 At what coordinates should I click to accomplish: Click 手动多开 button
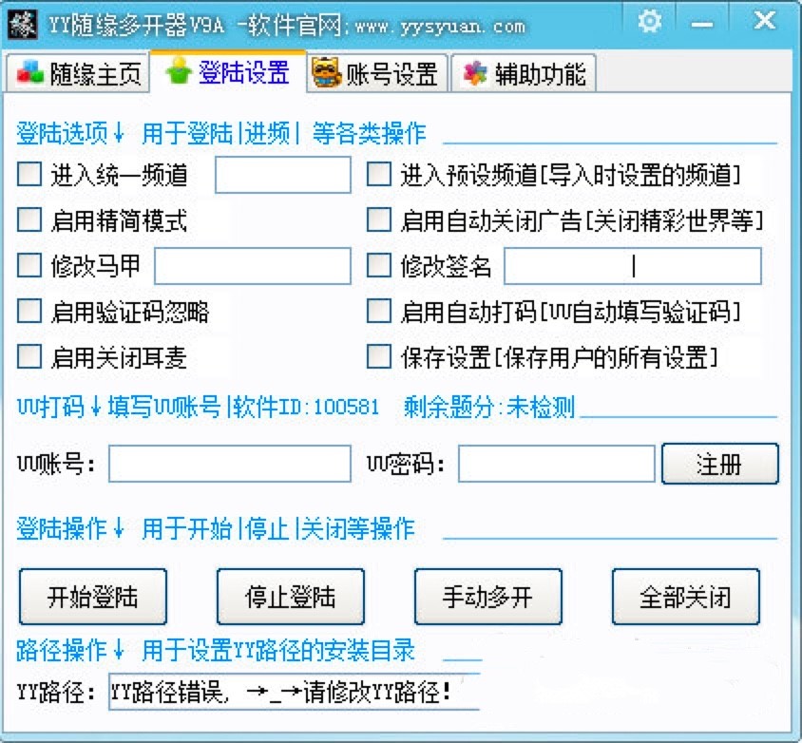tap(488, 597)
